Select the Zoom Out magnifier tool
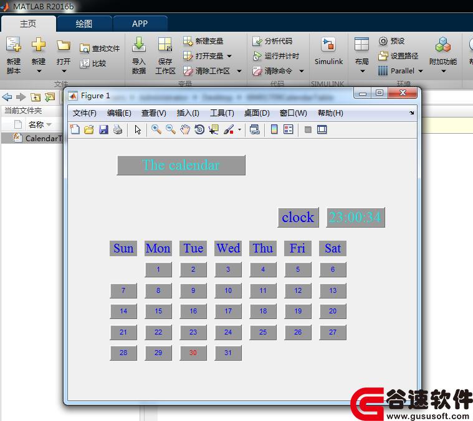 (170, 129)
